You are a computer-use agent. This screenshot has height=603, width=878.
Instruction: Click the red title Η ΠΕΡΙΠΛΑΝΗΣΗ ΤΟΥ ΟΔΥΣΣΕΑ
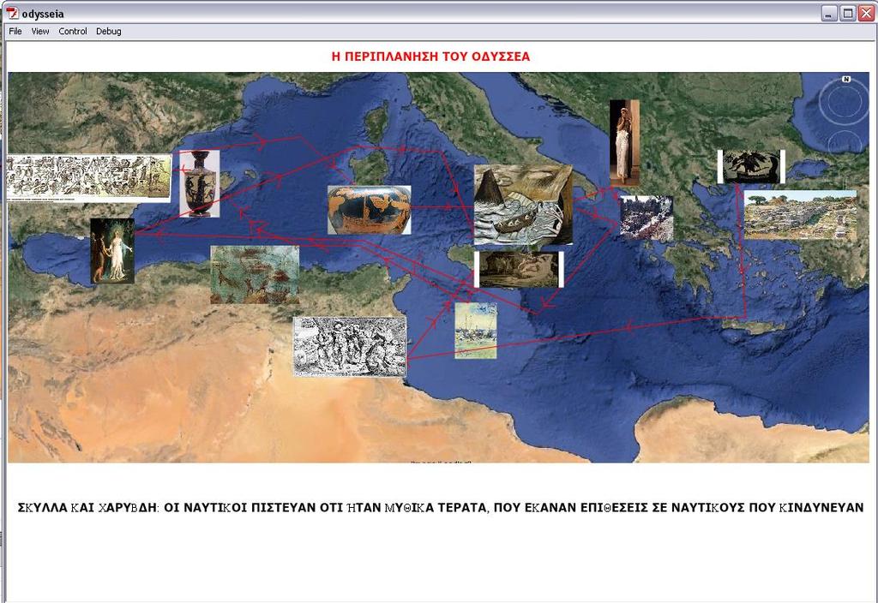pyautogui.click(x=430, y=57)
